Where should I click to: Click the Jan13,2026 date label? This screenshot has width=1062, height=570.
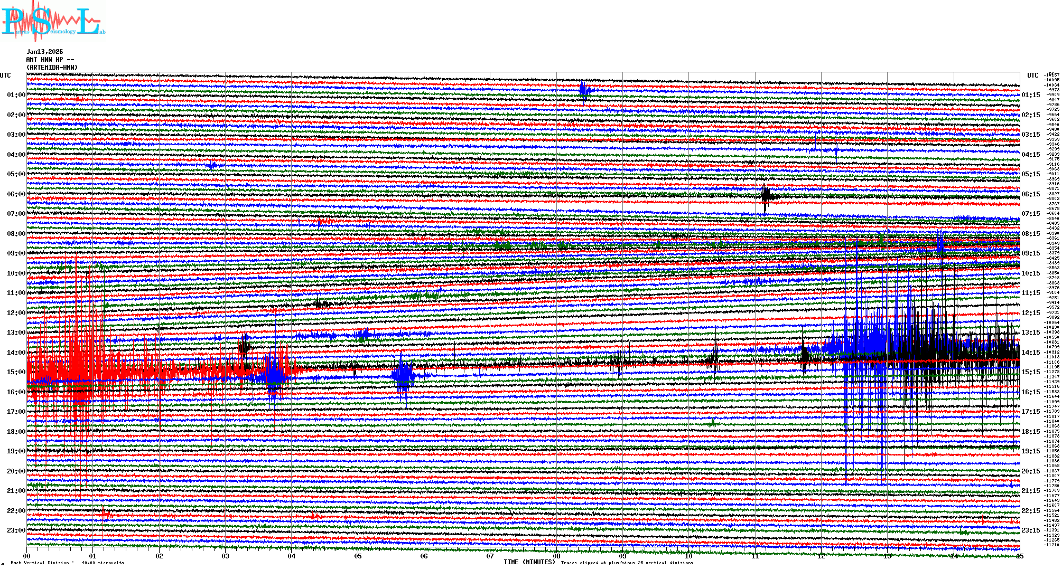coord(44,52)
